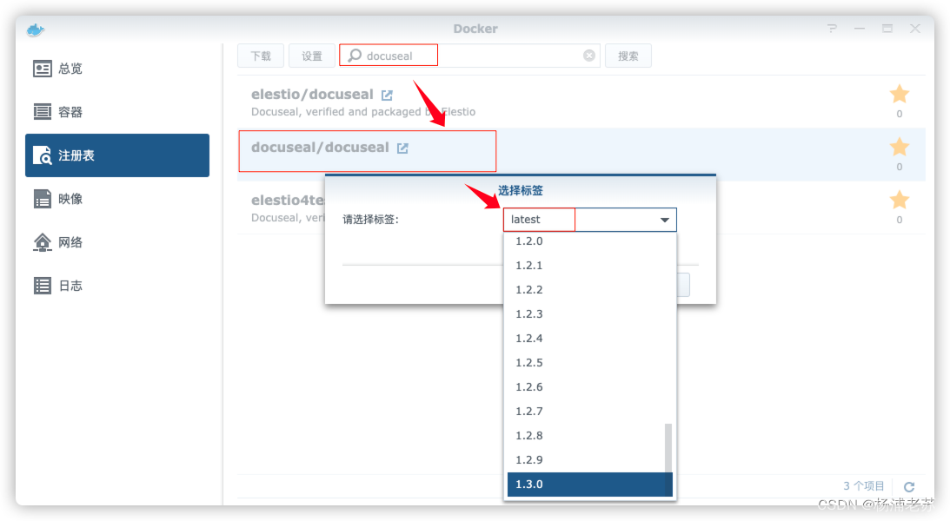Image resolution: width=950 pixels, height=521 pixels.
Task: Click the sidebar 注册表 registry icon
Action: [x=43, y=155]
